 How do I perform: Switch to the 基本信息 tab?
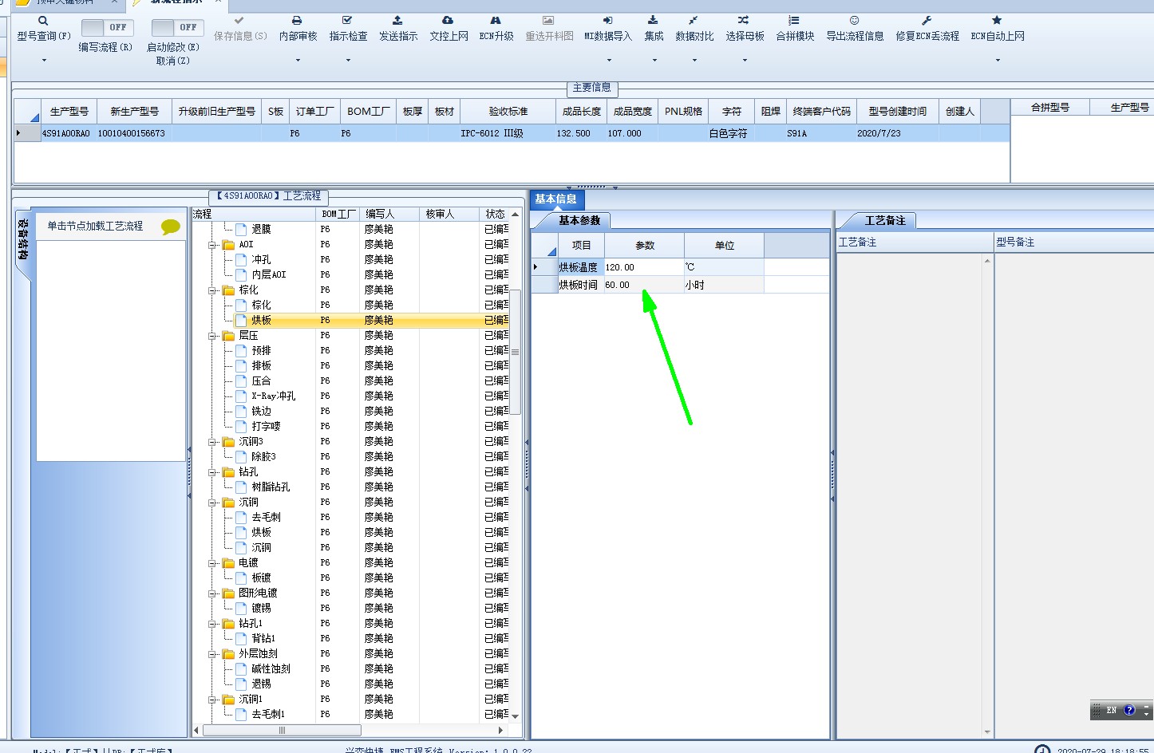[556, 199]
